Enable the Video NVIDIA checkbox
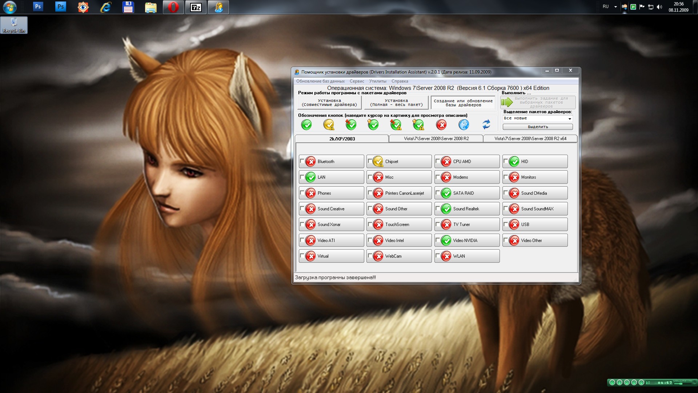Viewport: 698px width, 393px height. [437, 240]
